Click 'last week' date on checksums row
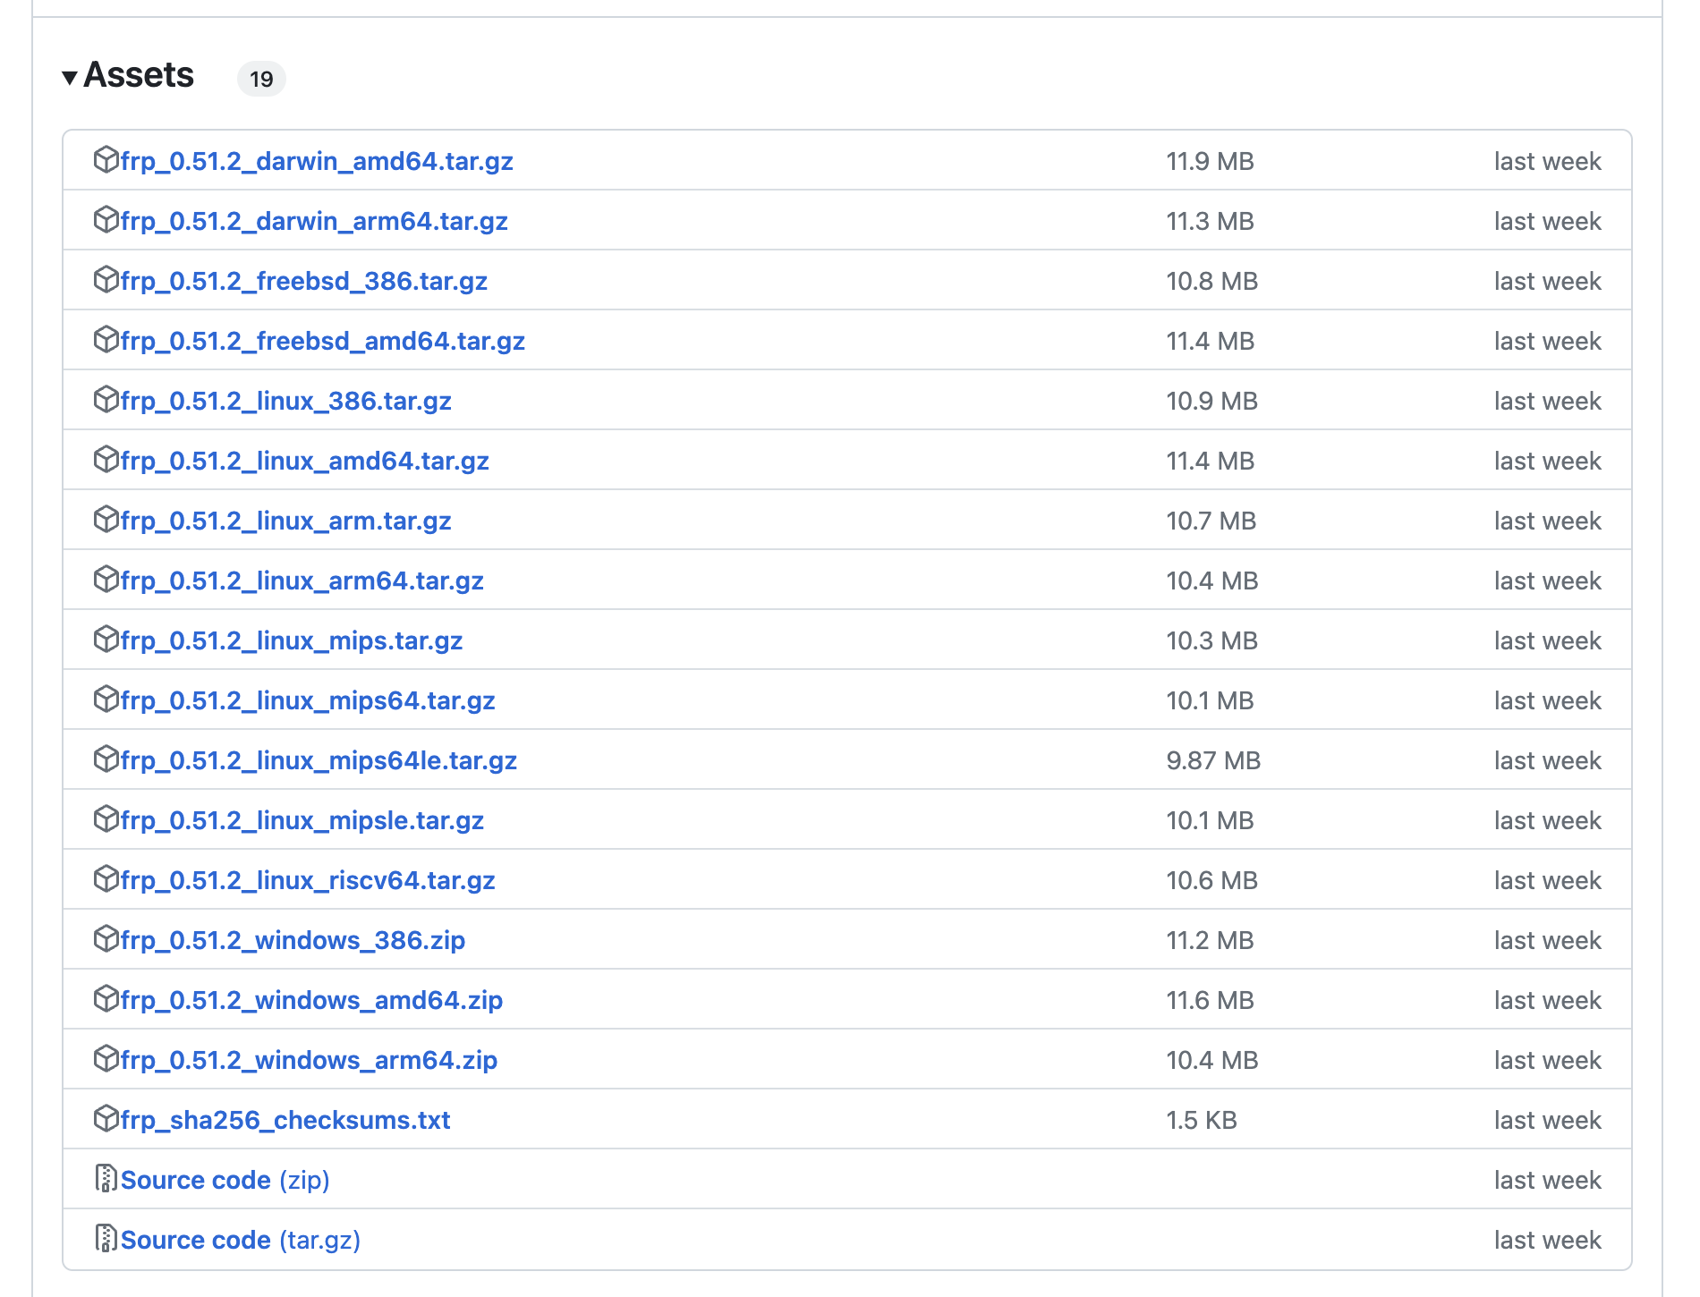 click(1548, 1120)
